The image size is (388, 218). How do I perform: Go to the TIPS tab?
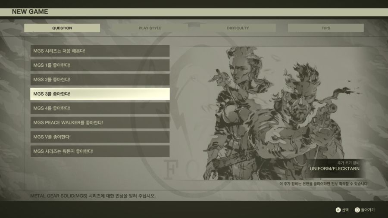coord(325,28)
